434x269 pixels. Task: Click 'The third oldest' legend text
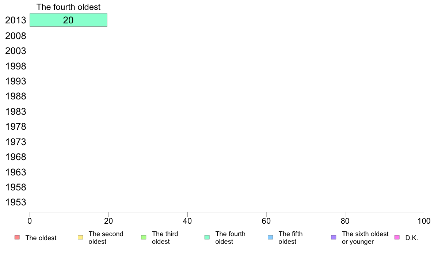pyautogui.click(x=165, y=238)
